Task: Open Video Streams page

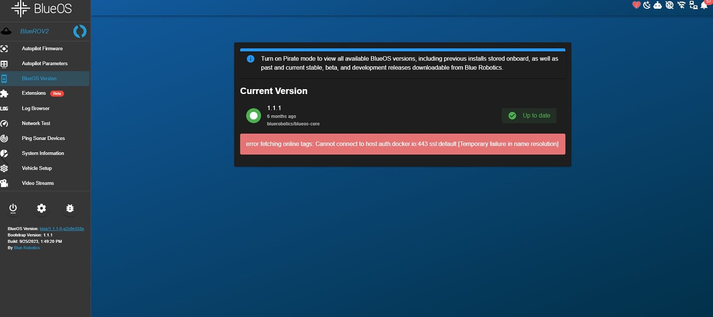Action: coord(38,183)
